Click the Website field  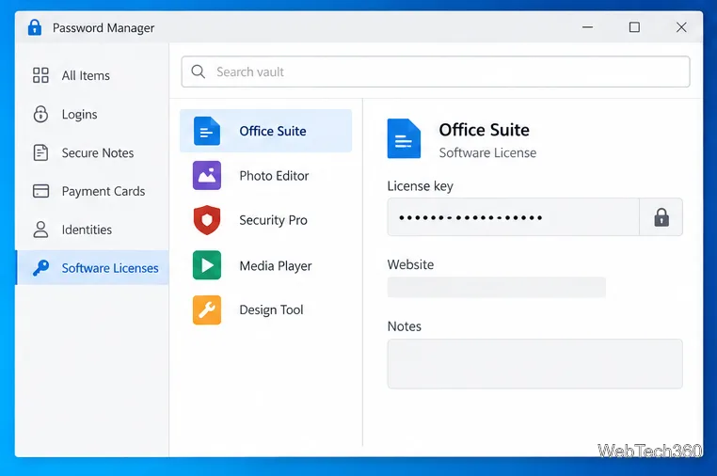(497, 287)
